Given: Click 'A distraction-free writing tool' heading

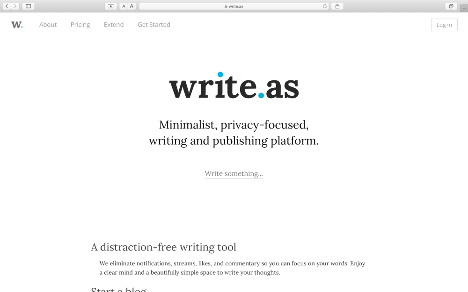Looking at the screenshot, I should [163, 247].
